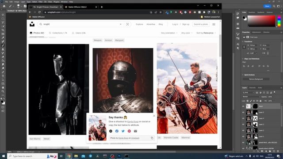This screenshot has height=159, width=283.
Task: Select the Hand tool in Photoshop
Action: (x=3, y=87)
